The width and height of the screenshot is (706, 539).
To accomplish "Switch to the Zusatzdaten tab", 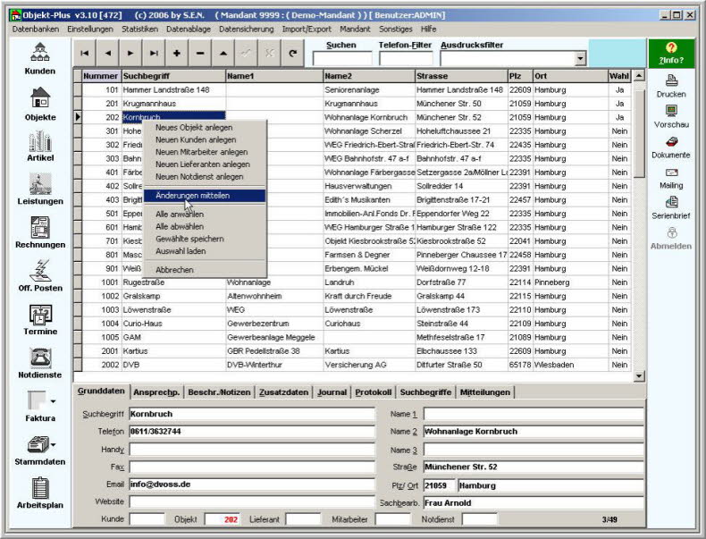I will (x=283, y=392).
